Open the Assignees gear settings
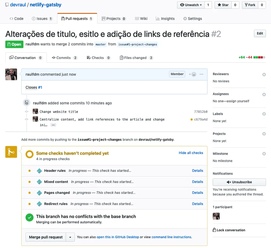This screenshot has height=248, width=271. coord(264,94)
